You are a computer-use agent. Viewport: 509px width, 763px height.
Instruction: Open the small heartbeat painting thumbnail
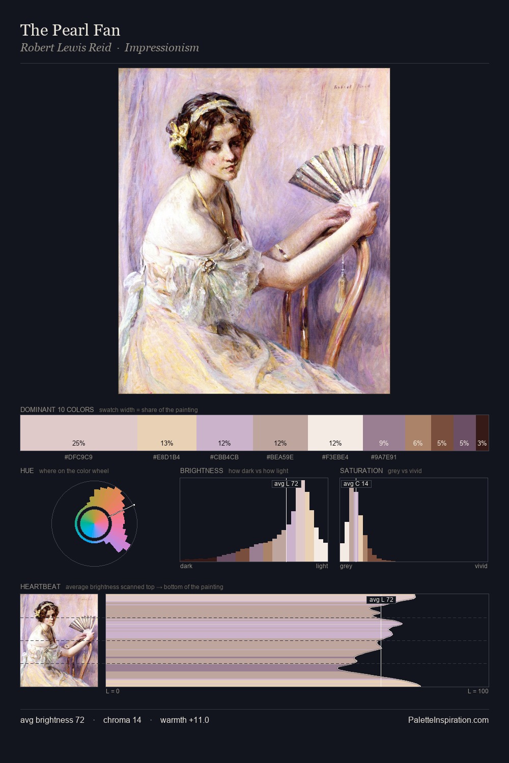59,640
